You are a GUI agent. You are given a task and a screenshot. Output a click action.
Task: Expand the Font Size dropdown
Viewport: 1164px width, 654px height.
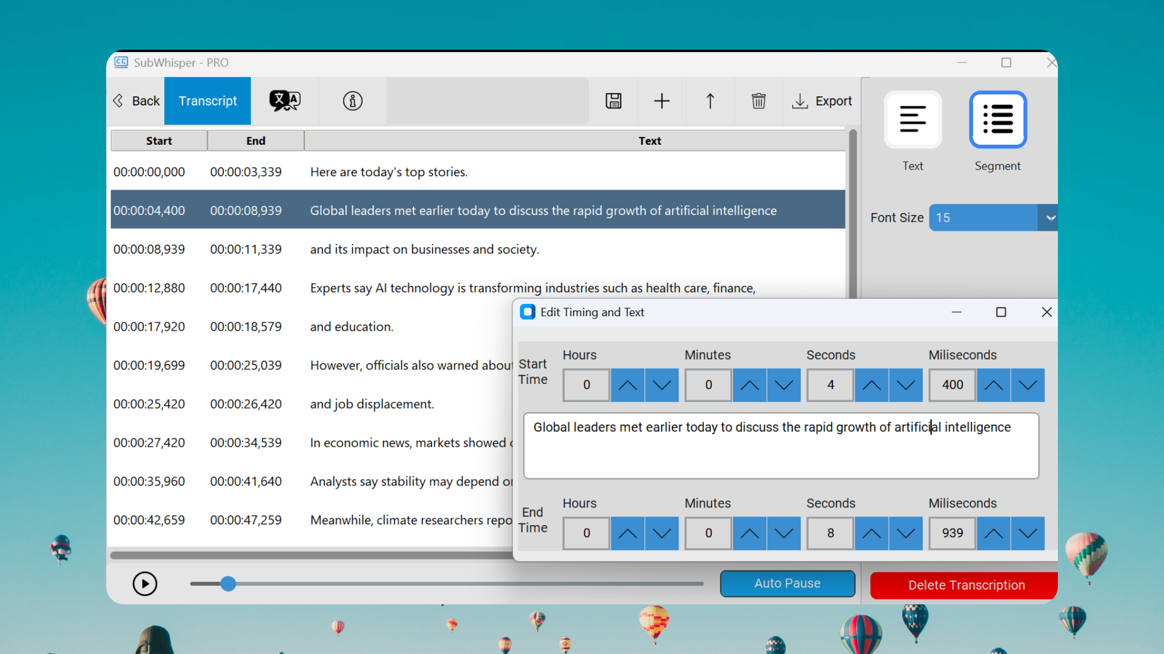pos(1050,218)
